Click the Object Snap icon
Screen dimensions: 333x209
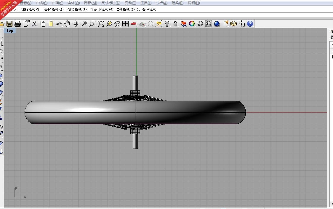pos(151,24)
